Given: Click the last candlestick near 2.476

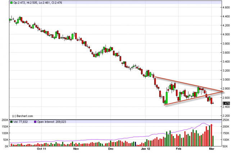Looking at the screenshot, I should pyautogui.click(x=213, y=103).
